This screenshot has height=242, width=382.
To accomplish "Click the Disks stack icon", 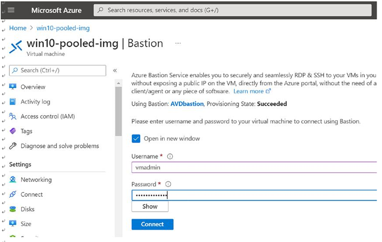I will pos(13,209).
